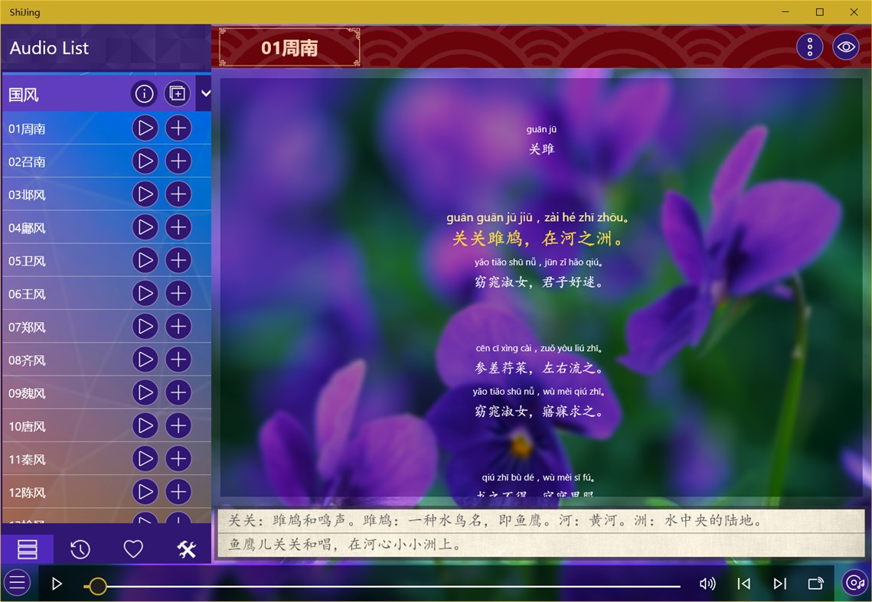This screenshot has width=872, height=602.
Task: Add 08齐风 to the playlist
Action: (x=178, y=360)
